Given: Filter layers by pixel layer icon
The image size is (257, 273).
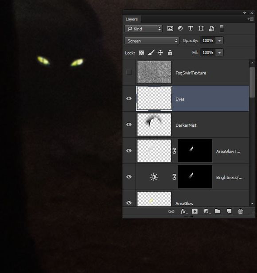Looking at the screenshot, I should coord(170,28).
